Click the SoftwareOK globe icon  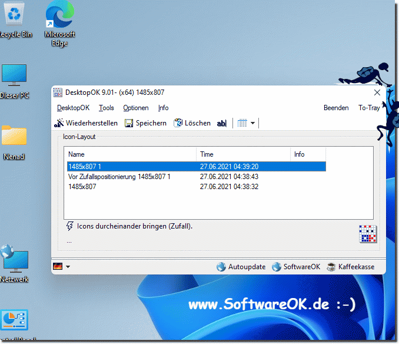277,267
